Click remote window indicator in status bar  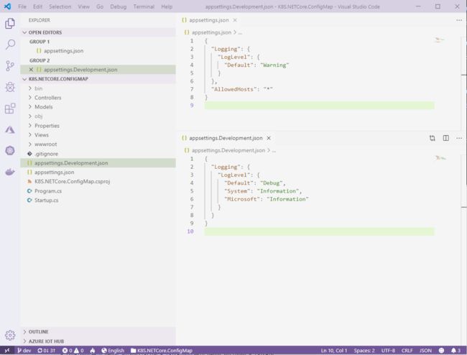point(7,351)
